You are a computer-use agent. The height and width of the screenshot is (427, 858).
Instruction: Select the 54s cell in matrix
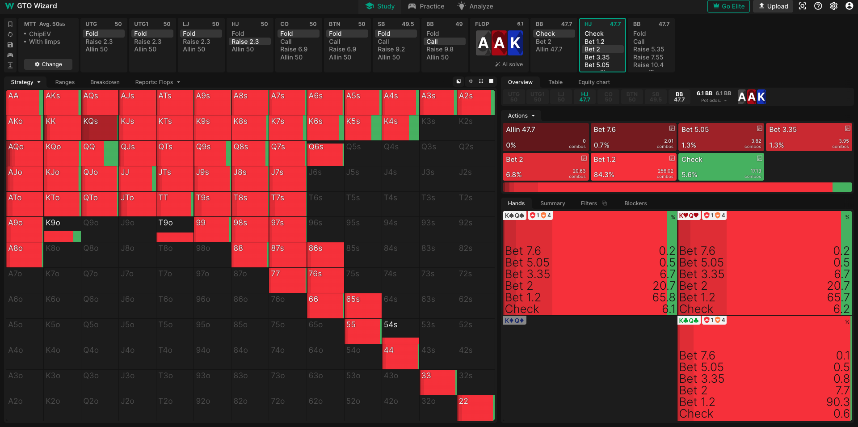tap(400, 331)
